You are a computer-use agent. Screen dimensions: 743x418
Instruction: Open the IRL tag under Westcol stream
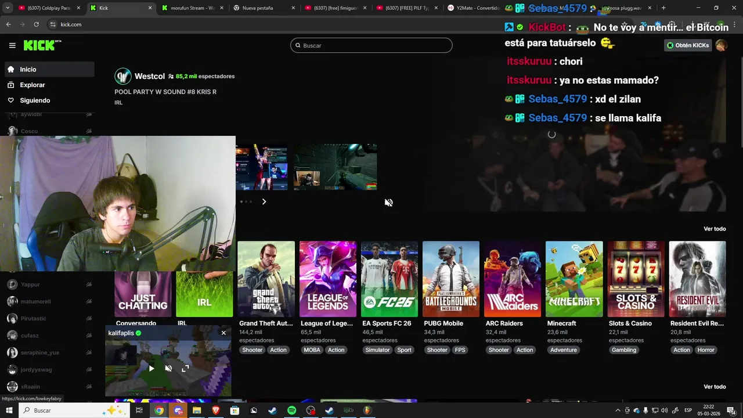118,102
